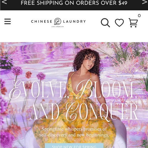148x148 pixels.
Task: View wishlist via the heart icon
Action: 119,22
